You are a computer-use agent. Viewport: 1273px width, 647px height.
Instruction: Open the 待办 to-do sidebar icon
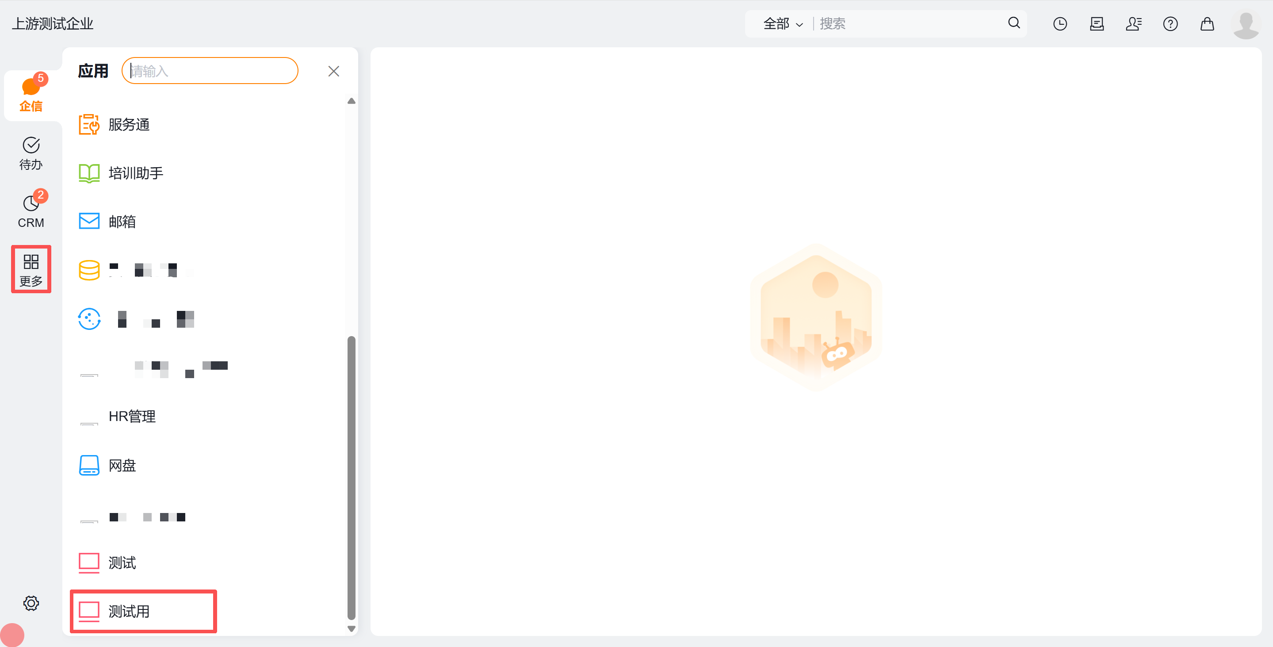[31, 153]
